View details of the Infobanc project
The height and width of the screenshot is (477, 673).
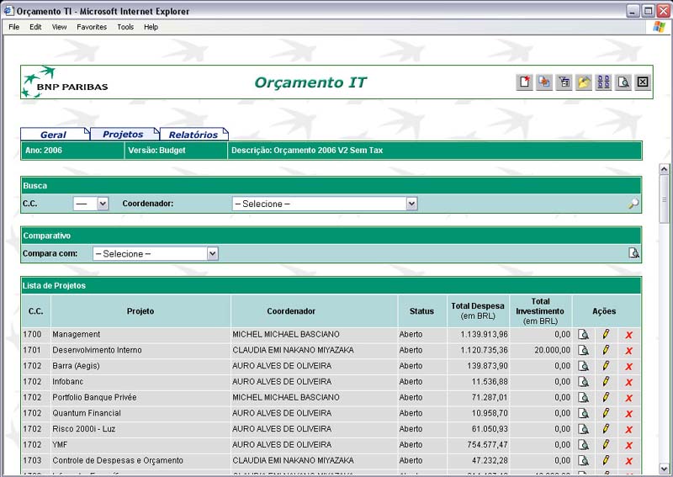click(583, 382)
